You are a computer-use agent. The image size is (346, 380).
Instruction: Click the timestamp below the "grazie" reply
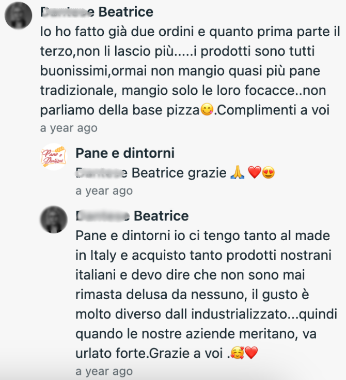point(104,191)
